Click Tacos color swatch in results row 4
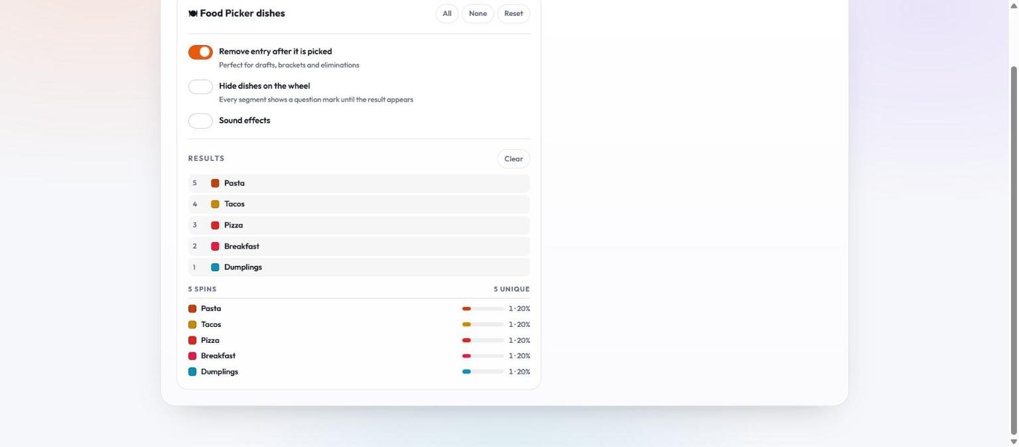The image size is (1019, 447). click(215, 204)
